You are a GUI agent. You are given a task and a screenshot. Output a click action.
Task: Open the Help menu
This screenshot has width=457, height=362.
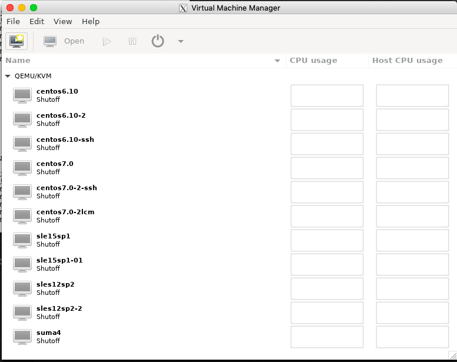click(x=91, y=22)
